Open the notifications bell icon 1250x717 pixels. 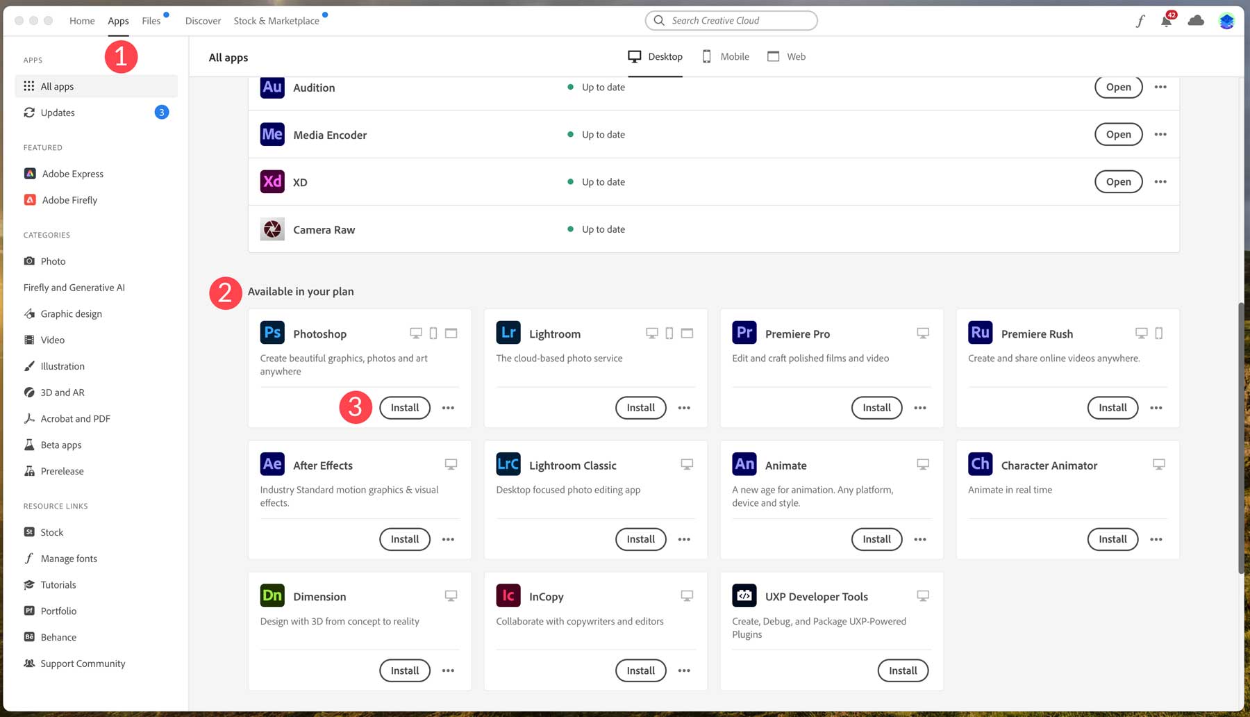coord(1166,21)
